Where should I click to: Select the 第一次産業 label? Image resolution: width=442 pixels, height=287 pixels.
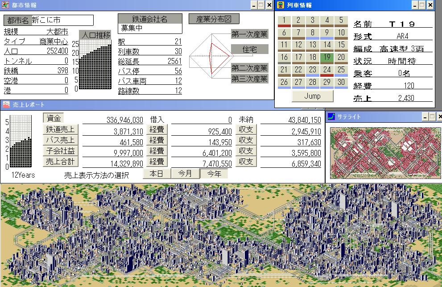coord(249,34)
